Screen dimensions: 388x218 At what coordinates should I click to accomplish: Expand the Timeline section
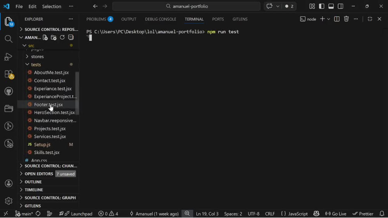point(49,190)
